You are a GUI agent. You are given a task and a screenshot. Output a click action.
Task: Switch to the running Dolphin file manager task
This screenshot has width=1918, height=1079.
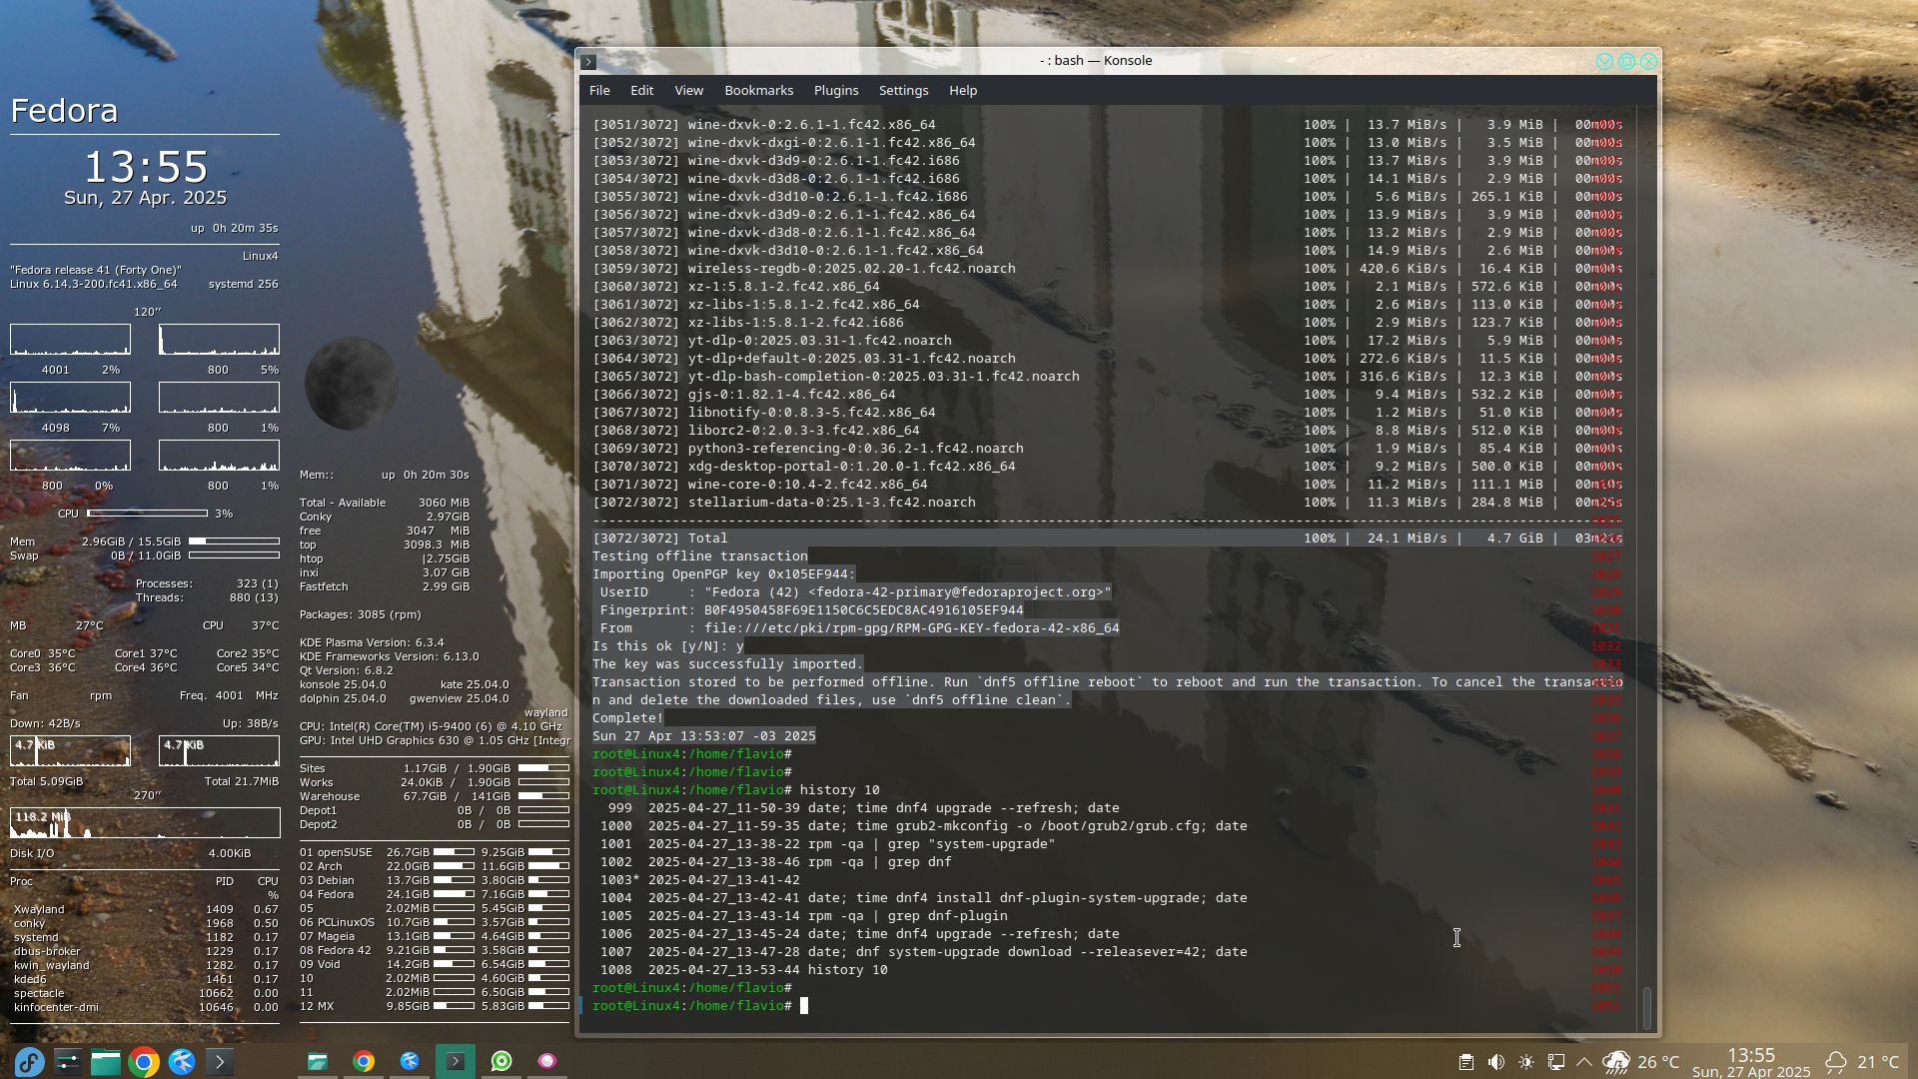coord(318,1061)
